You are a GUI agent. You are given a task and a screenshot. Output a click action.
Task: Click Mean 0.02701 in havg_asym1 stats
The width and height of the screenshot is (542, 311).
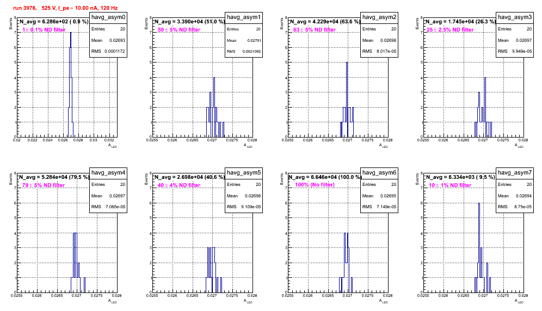pos(244,40)
